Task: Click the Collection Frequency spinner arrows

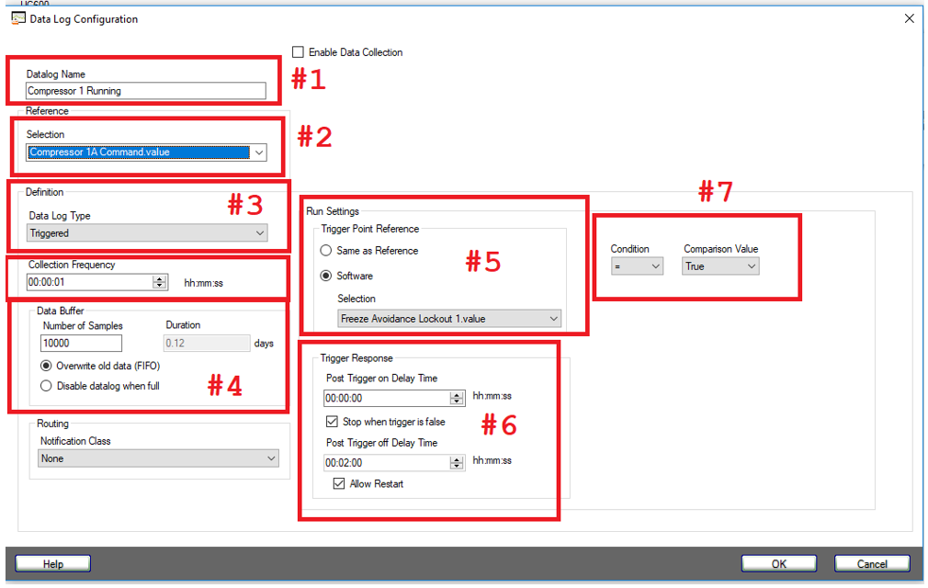Action: click(159, 282)
